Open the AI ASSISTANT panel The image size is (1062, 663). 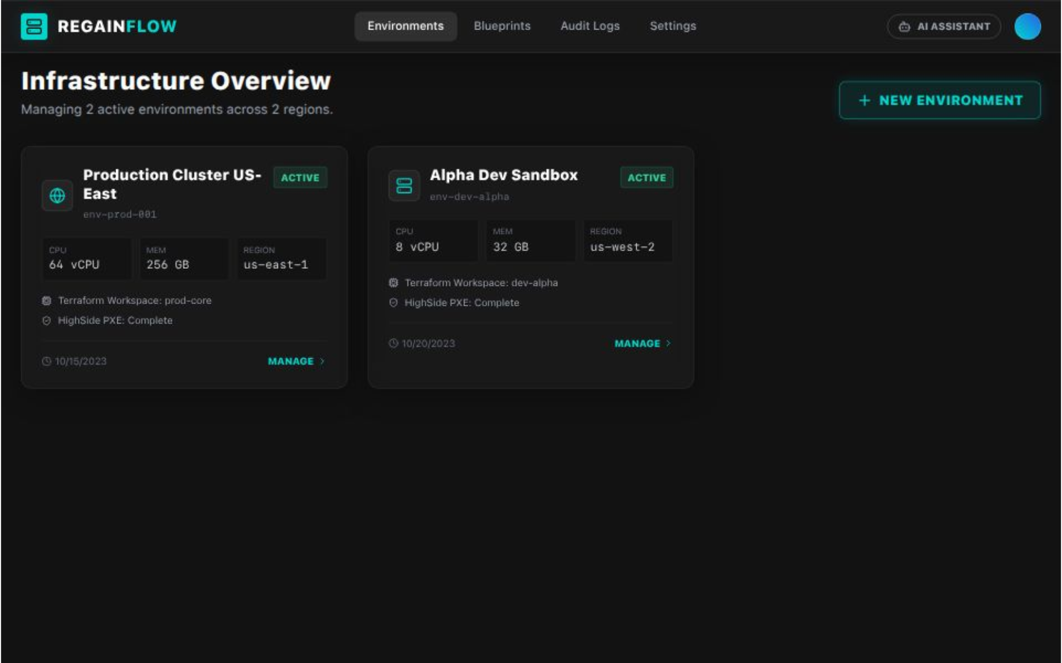tap(943, 26)
